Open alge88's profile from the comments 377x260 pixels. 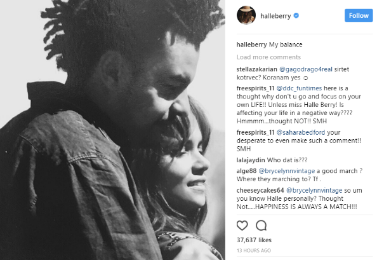(246, 171)
